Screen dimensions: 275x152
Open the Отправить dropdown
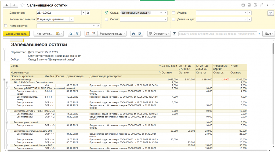tap(159, 34)
